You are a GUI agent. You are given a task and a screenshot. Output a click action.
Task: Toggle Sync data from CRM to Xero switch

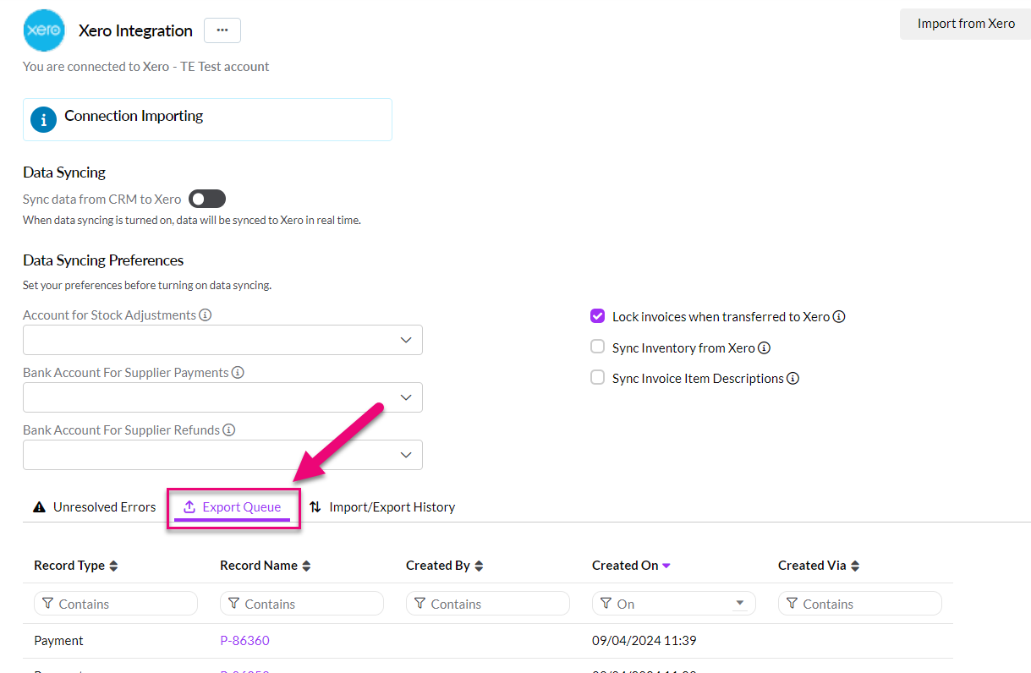point(207,200)
